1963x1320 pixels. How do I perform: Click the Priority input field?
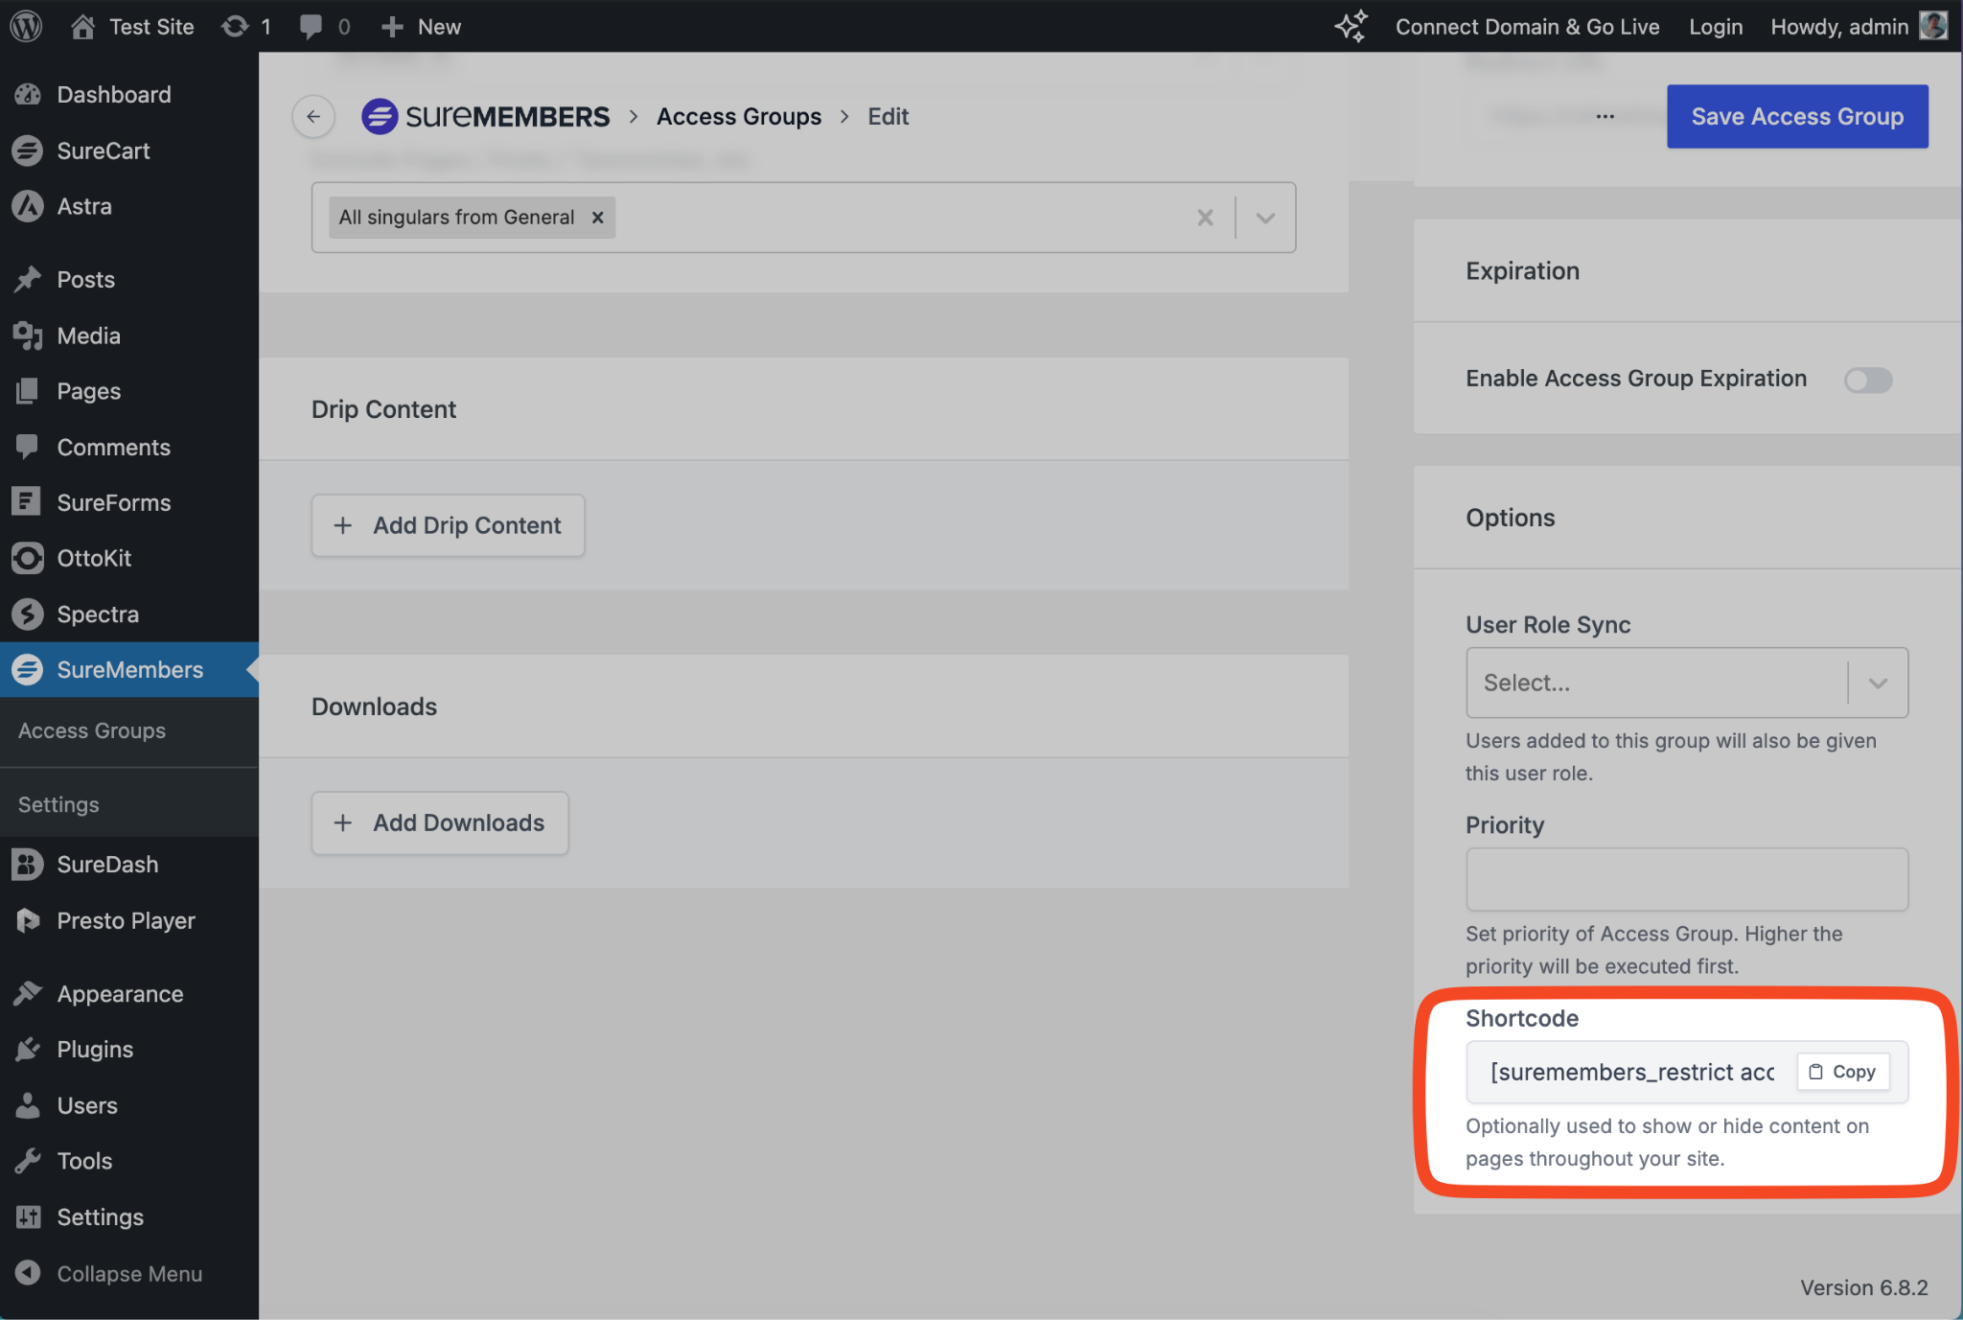pyautogui.click(x=1686, y=879)
